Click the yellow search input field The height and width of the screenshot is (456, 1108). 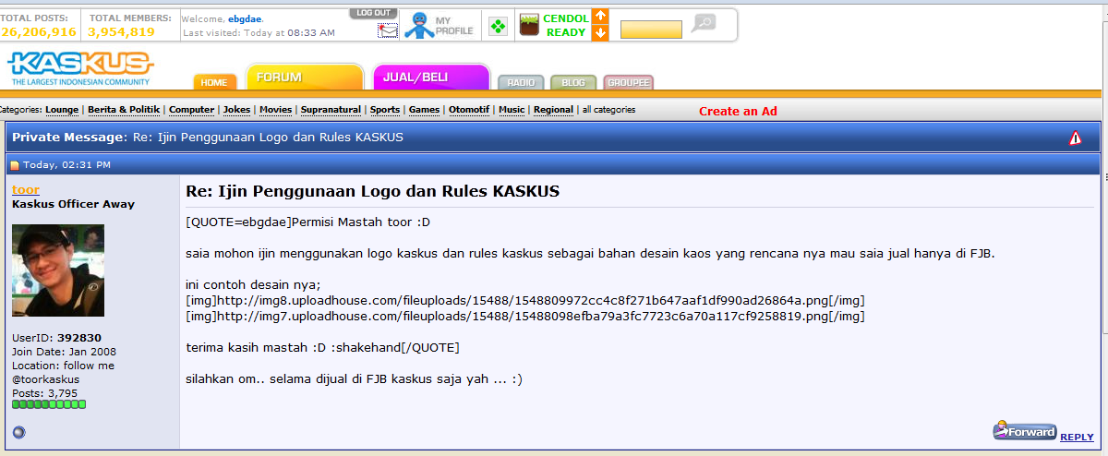pyautogui.click(x=651, y=30)
